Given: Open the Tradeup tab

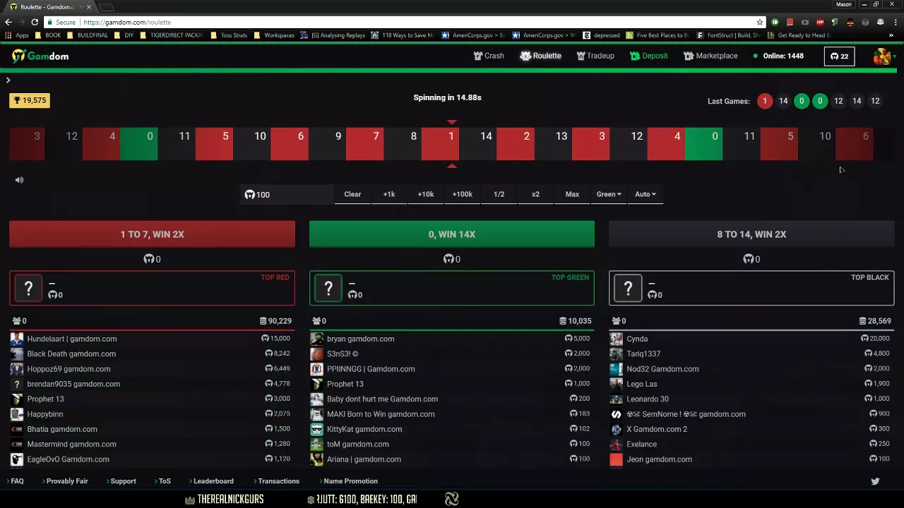Looking at the screenshot, I should point(595,56).
